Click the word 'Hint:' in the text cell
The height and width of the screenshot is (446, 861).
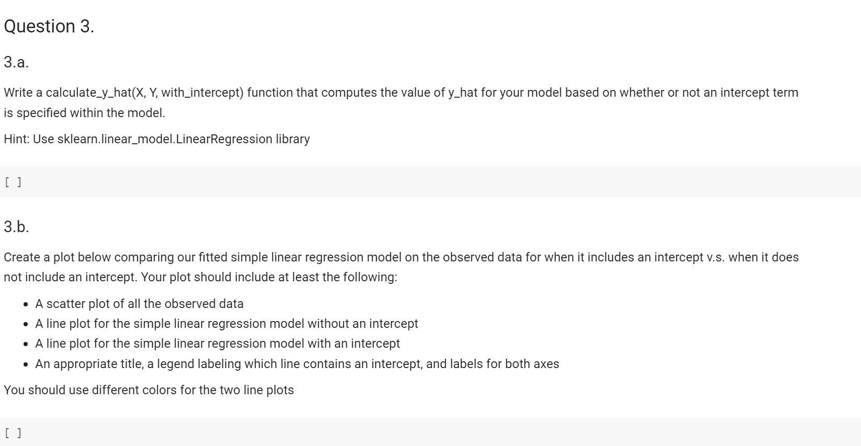[17, 139]
